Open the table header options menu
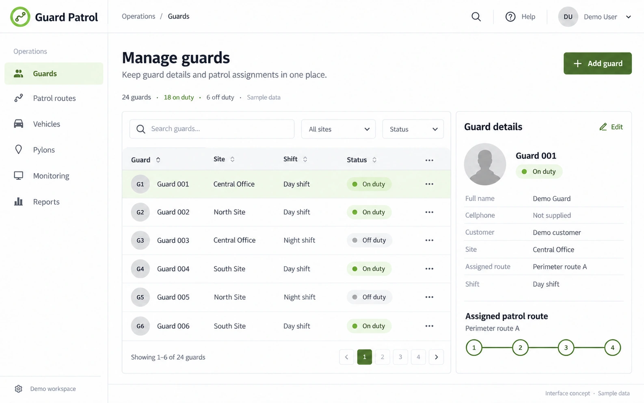The width and height of the screenshot is (644, 403). coord(429,160)
